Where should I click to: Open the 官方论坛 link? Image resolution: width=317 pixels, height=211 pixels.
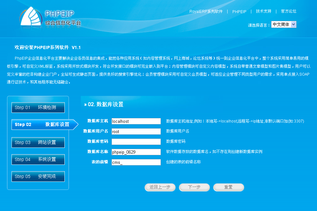tap(288, 11)
